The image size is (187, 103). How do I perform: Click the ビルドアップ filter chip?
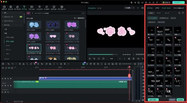(152, 22)
